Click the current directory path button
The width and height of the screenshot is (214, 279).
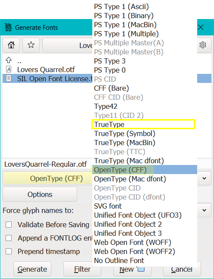coord(68,45)
